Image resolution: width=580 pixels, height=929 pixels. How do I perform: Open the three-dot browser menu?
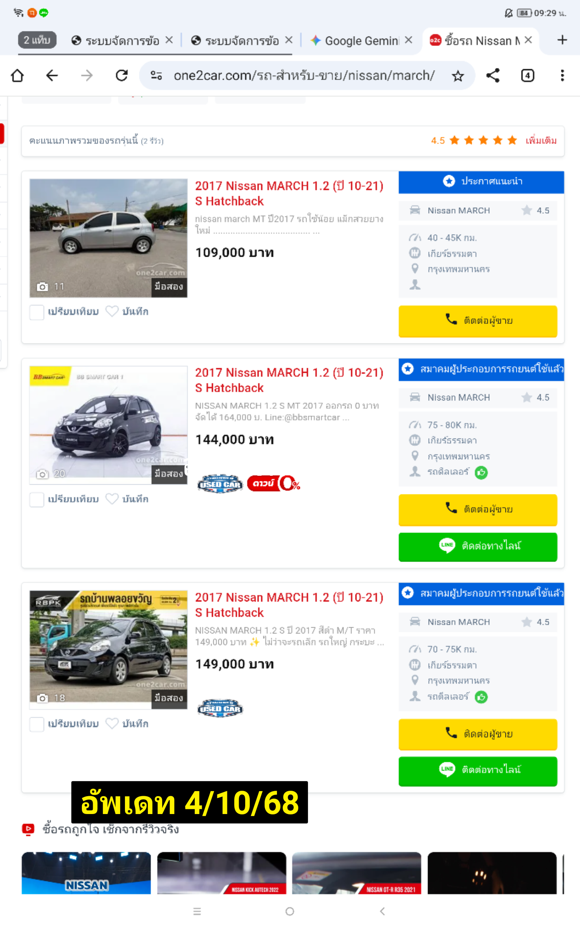pyautogui.click(x=562, y=75)
